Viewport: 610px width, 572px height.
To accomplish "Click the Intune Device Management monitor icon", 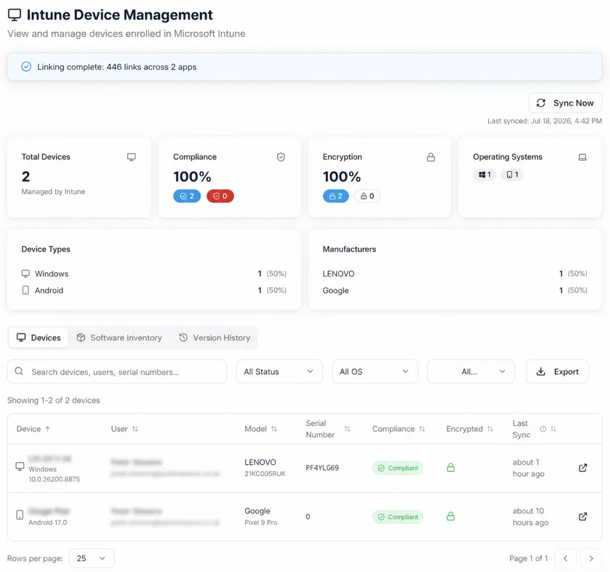I will [14, 15].
